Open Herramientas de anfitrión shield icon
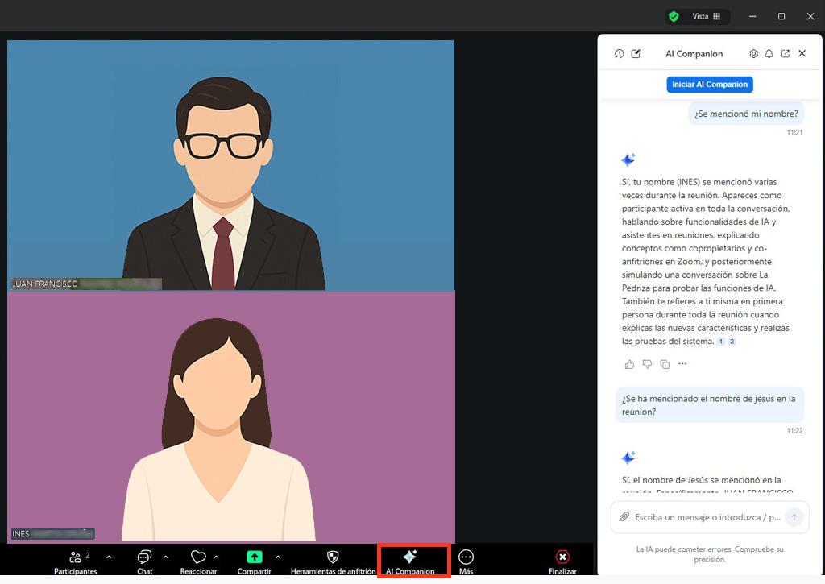 333,557
